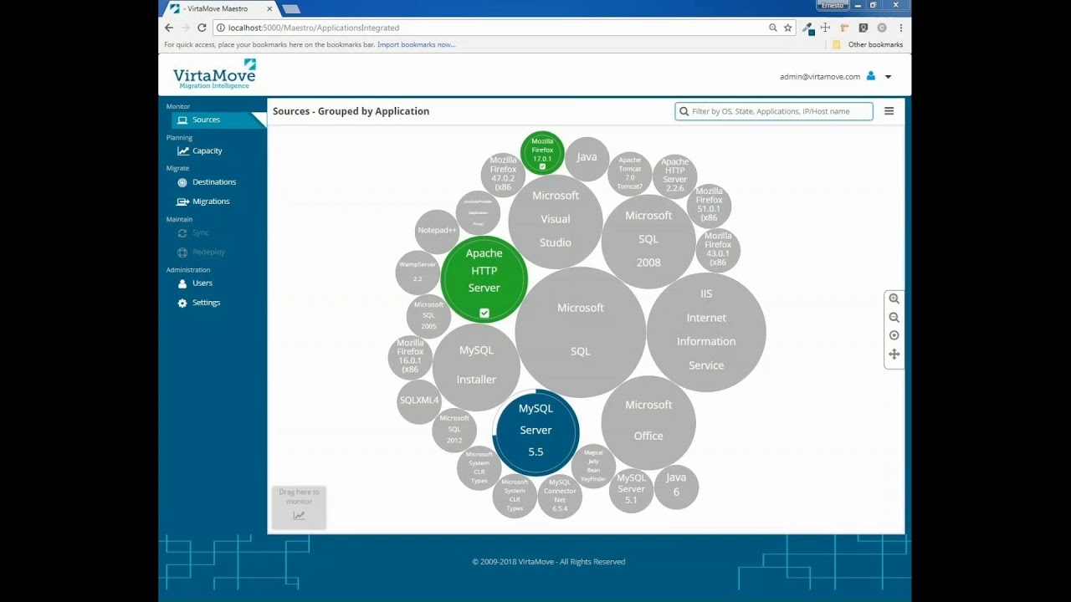The height and width of the screenshot is (602, 1071).
Task: Select the Microsoft Office bubble
Action: coord(648,422)
